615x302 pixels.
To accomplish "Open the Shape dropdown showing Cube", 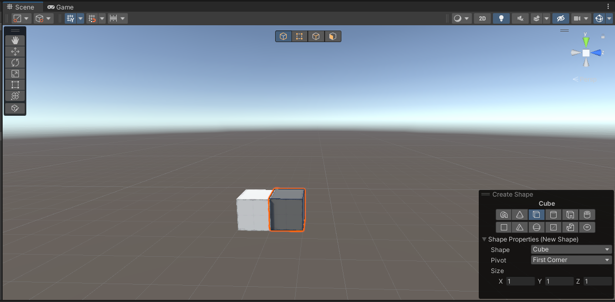I will tap(571, 249).
